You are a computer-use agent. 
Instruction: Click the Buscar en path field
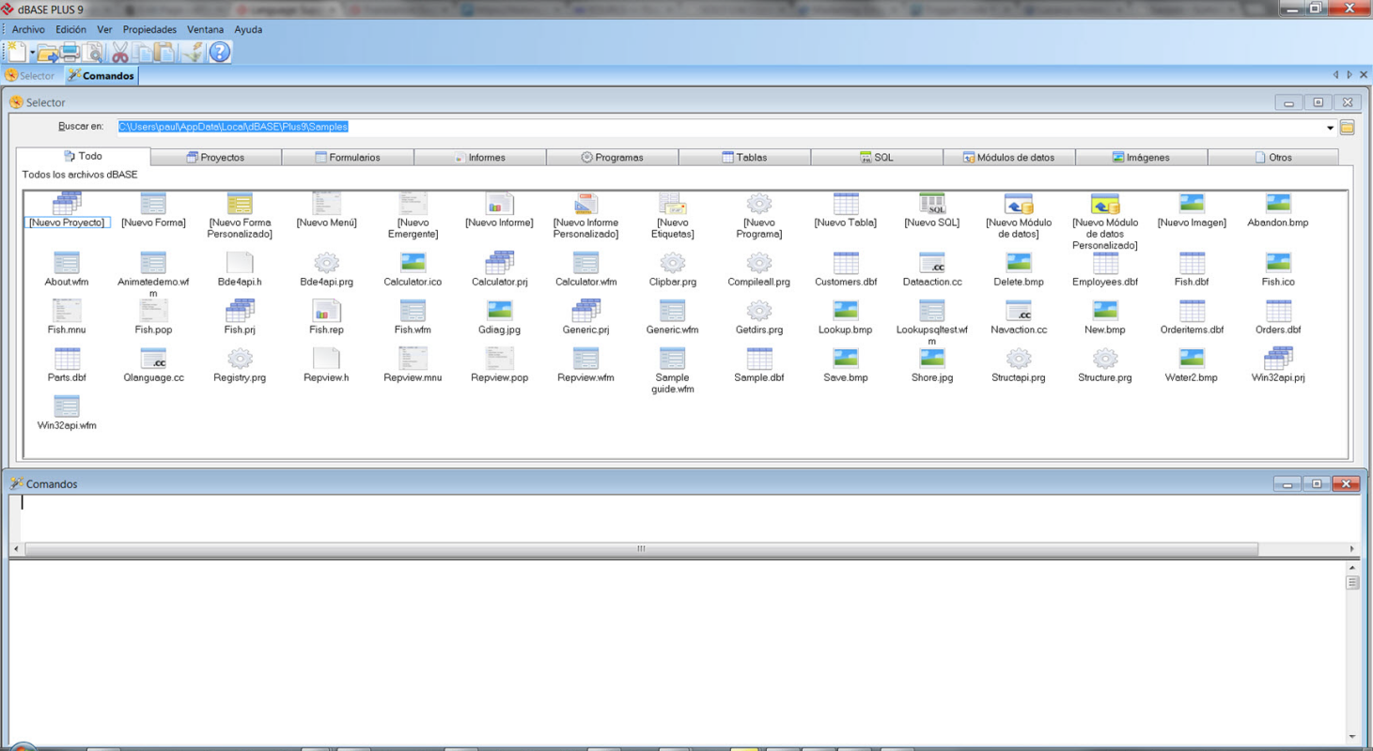pos(719,127)
